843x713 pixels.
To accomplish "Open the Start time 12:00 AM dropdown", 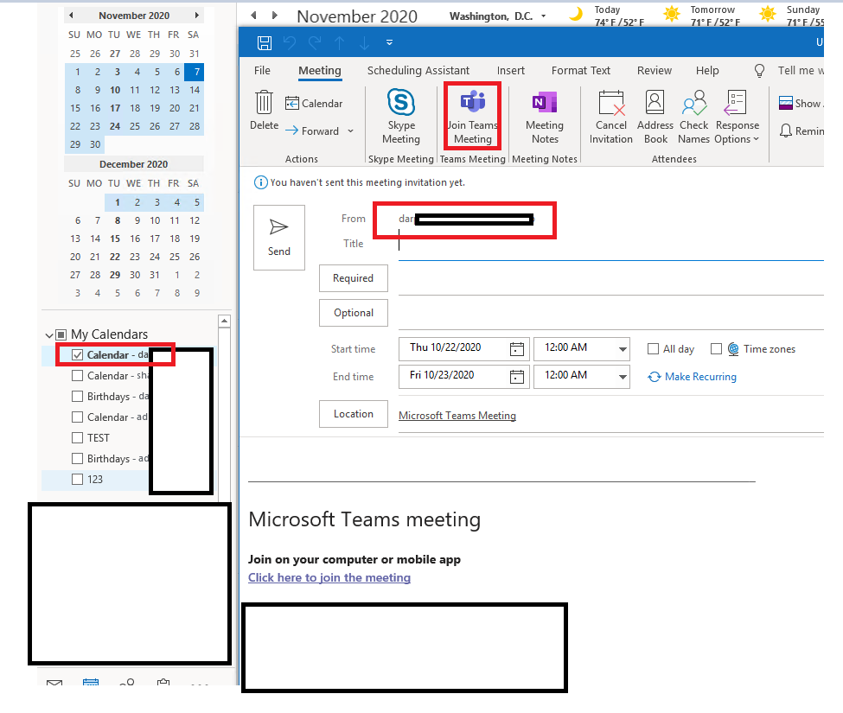I will [x=623, y=349].
